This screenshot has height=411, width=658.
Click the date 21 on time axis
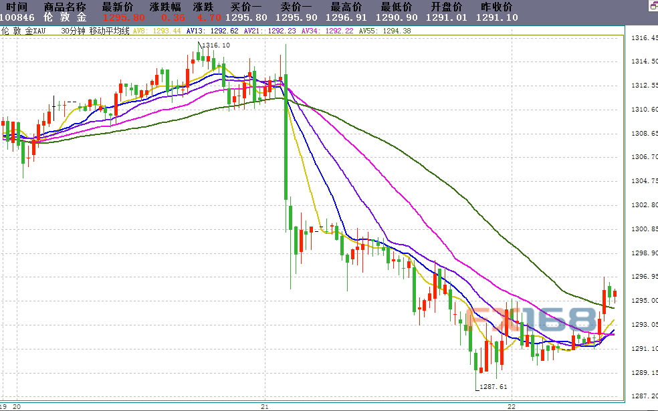click(x=264, y=406)
